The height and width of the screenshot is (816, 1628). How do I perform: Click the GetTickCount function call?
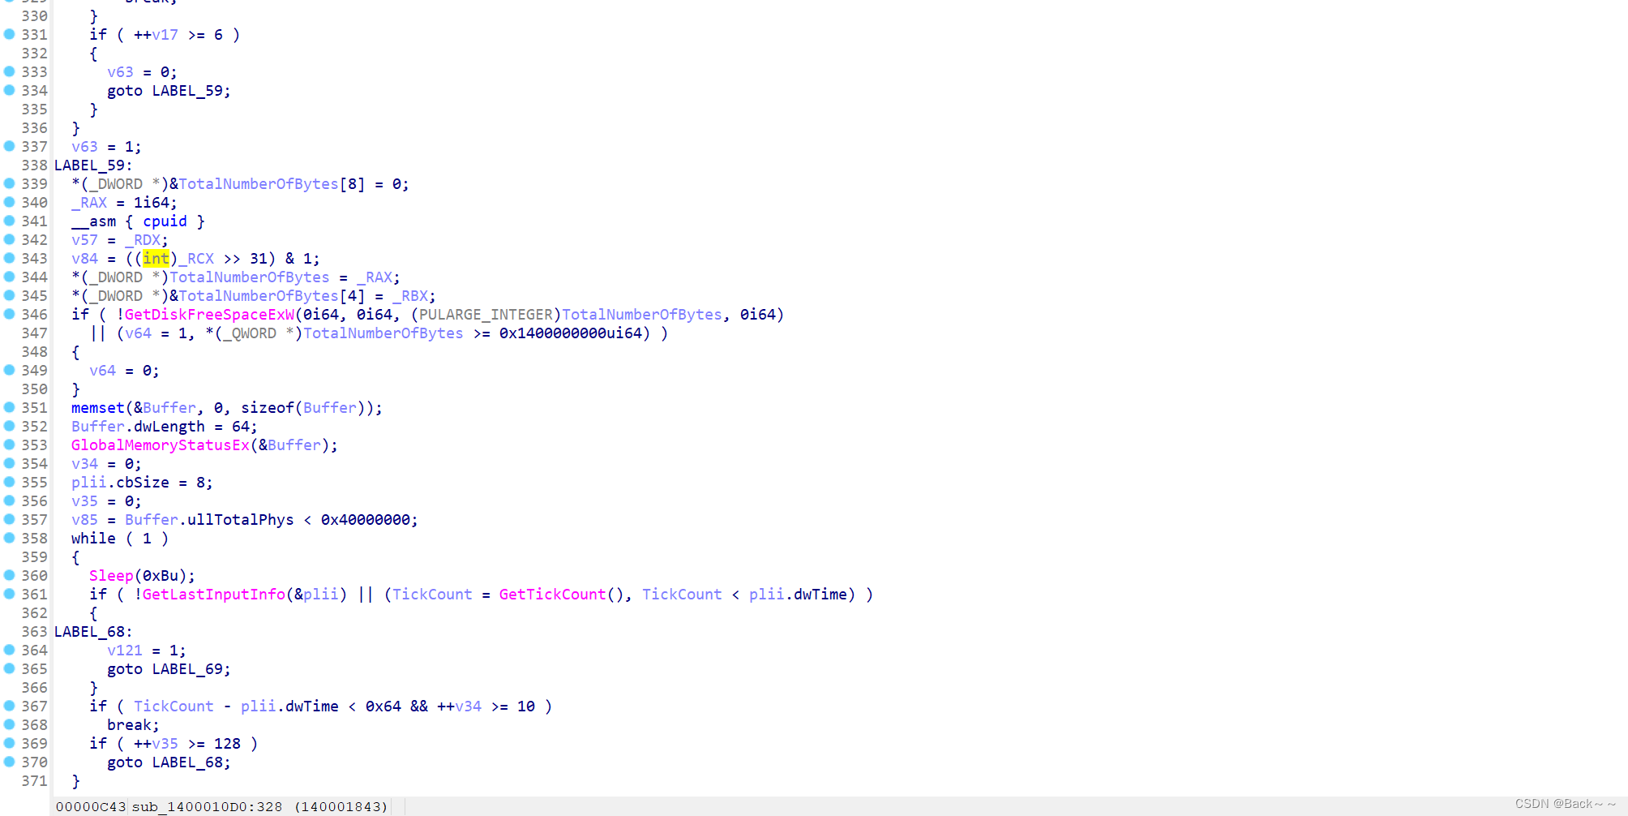[552, 595]
